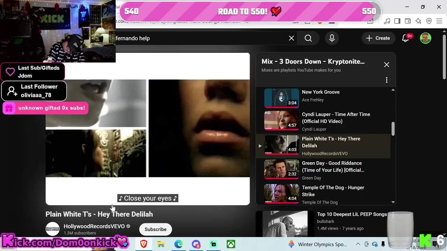Select New York Groove thumbnail
The height and width of the screenshot is (251, 447).
click(x=281, y=98)
